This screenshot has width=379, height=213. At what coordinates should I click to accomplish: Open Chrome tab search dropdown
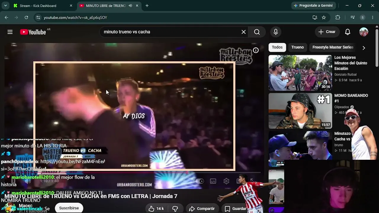point(5,6)
